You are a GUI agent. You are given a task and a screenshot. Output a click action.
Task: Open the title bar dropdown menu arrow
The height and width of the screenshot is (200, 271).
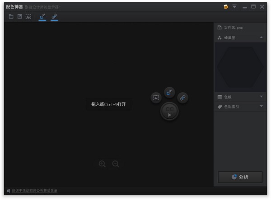234,7
